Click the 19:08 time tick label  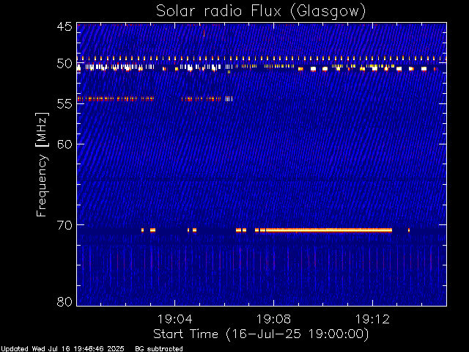click(x=273, y=320)
